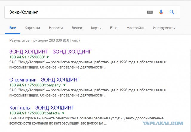Start voice search with microphone icon
The height and width of the screenshot is (132, 191).
[161, 12]
